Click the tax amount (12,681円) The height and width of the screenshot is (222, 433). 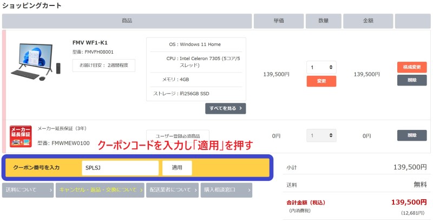pyautogui.click(x=412, y=213)
